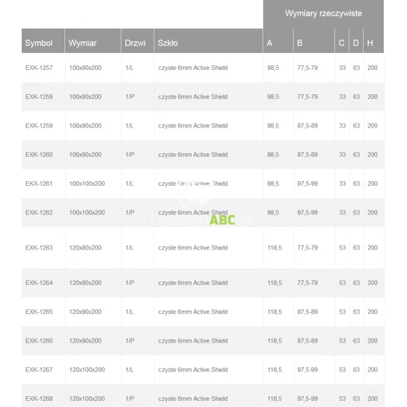Select the EXK-1257 symbol cell
This screenshot has width=407, height=407.
(x=39, y=69)
